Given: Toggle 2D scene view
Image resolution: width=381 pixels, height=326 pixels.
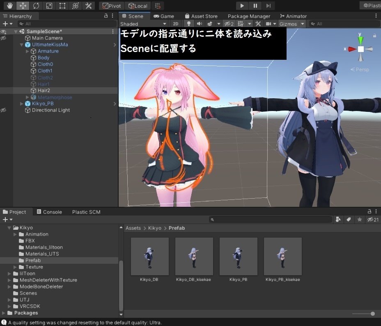Looking at the screenshot, I should point(176,24).
